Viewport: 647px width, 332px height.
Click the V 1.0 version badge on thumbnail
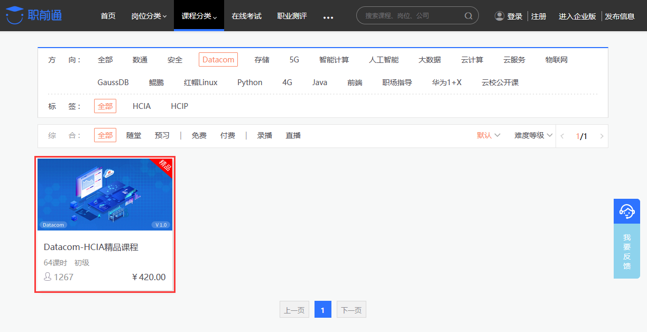[x=161, y=225]
